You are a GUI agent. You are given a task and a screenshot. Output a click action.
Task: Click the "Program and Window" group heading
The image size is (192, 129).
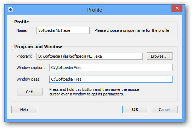pos(38,47)
